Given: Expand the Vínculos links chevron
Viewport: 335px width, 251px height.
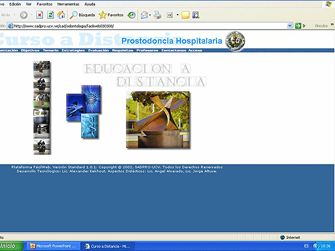Looking at the screenshot, I should 332,24.
